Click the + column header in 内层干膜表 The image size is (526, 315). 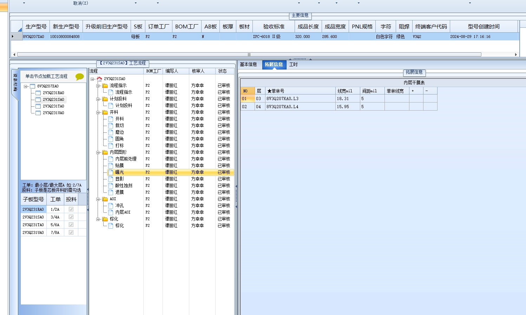tap(416, 91)
